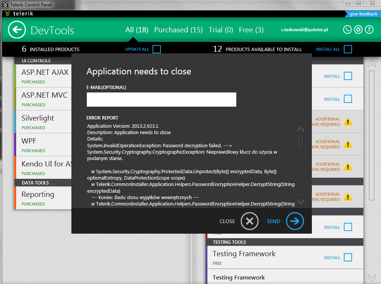Click the Application Version line in the error report
Viewport: 381px width, 284px height.
(123, 126)
